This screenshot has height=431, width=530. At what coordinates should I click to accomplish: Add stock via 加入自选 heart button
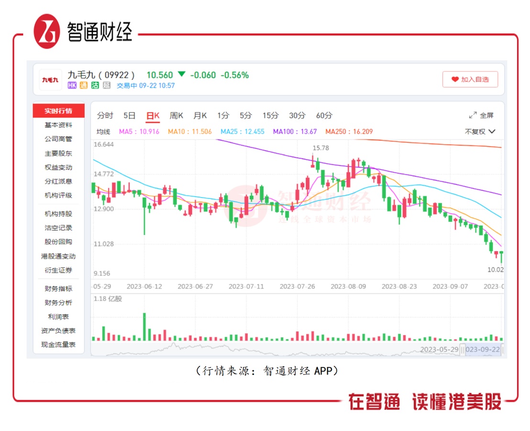pyautogui.click(x=470, y=79)
